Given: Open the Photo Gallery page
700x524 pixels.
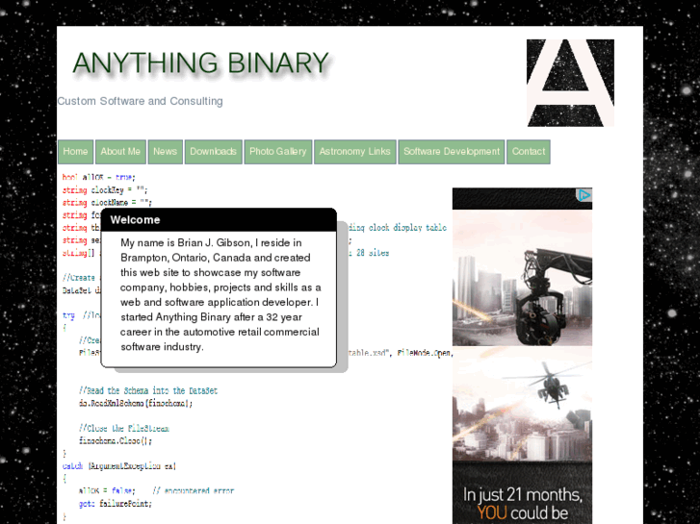Looking at the screenshot, I should pos(278,152).
